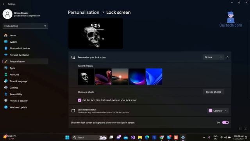
Task: Click the Bluetooth & devices icon
Action: point(6,48)
